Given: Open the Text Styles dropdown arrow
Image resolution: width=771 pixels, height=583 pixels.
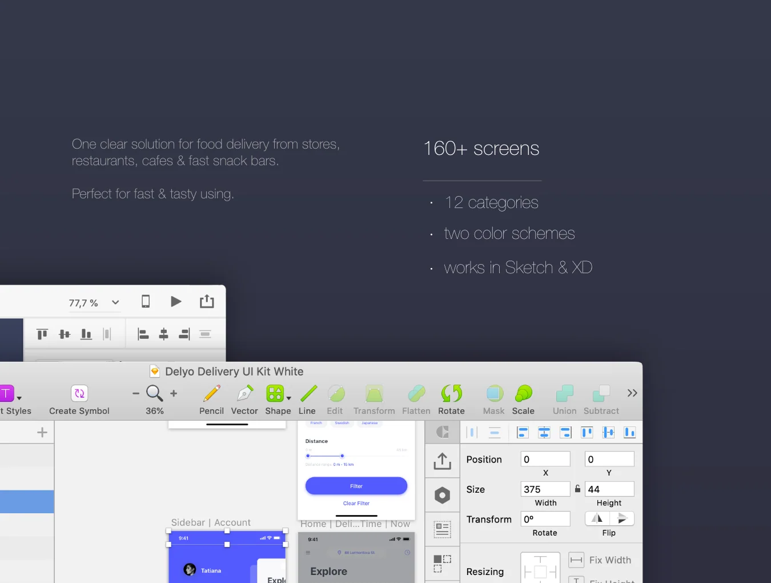Looking at the screenshot, I should tap(19, 398).
